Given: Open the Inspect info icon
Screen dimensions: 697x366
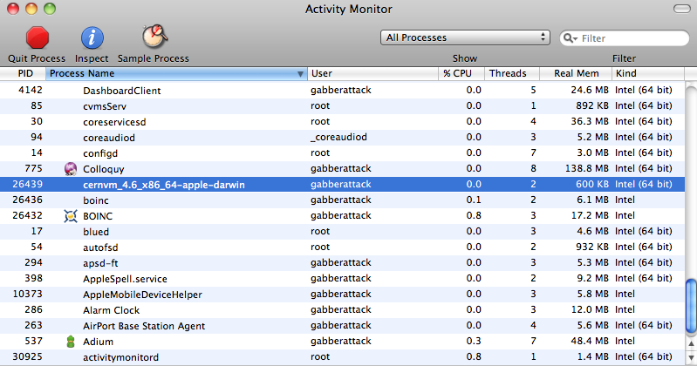Looking at the screenshot, I should pos(92,37).
